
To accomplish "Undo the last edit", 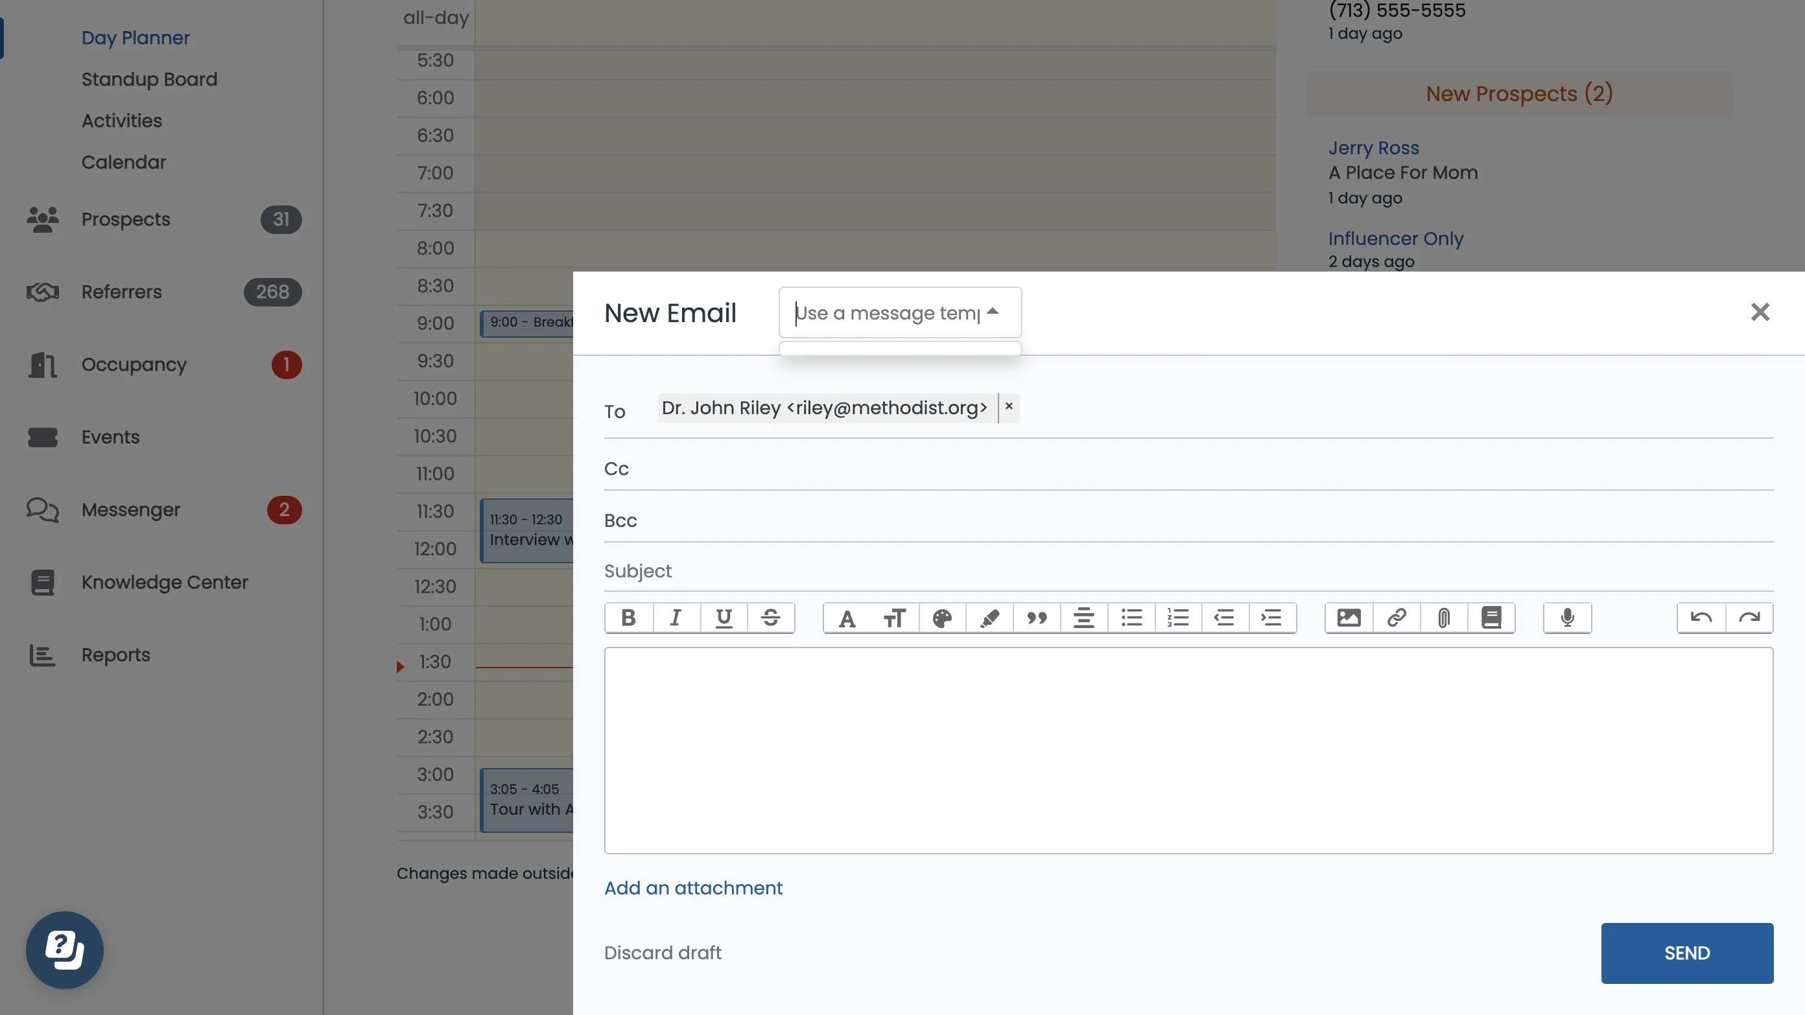I will pos(1701,618).
